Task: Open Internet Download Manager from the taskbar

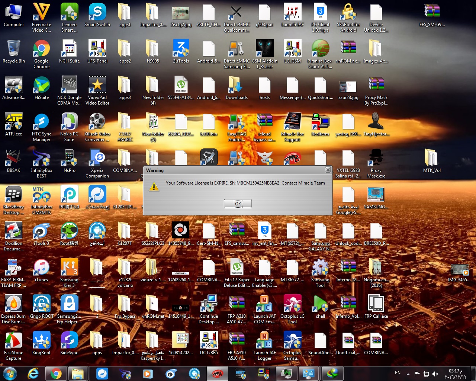Action: (x=333, y=373)
